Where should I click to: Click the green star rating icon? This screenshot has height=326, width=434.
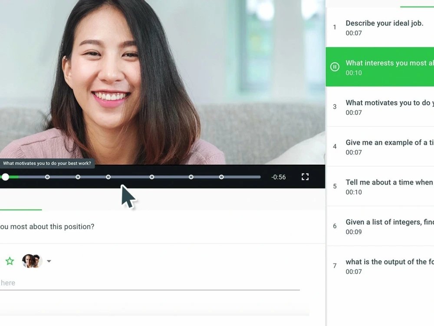click(x=10, y=261)
